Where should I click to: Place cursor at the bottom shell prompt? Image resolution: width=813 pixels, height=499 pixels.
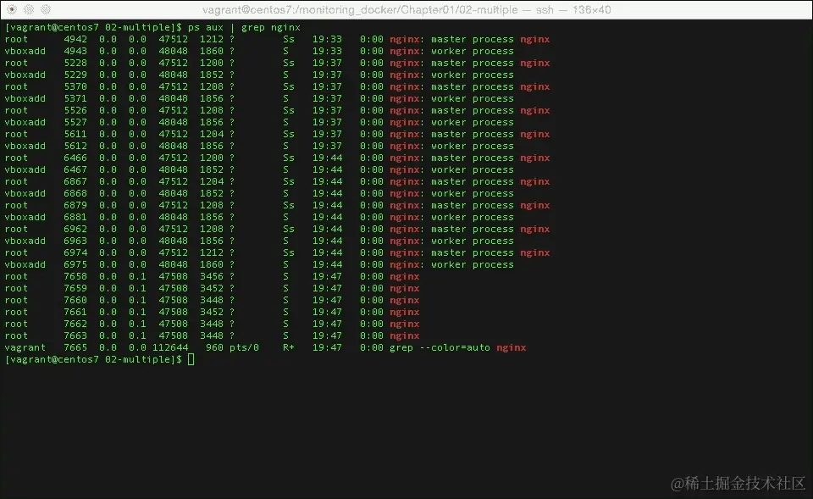[191, 359]
